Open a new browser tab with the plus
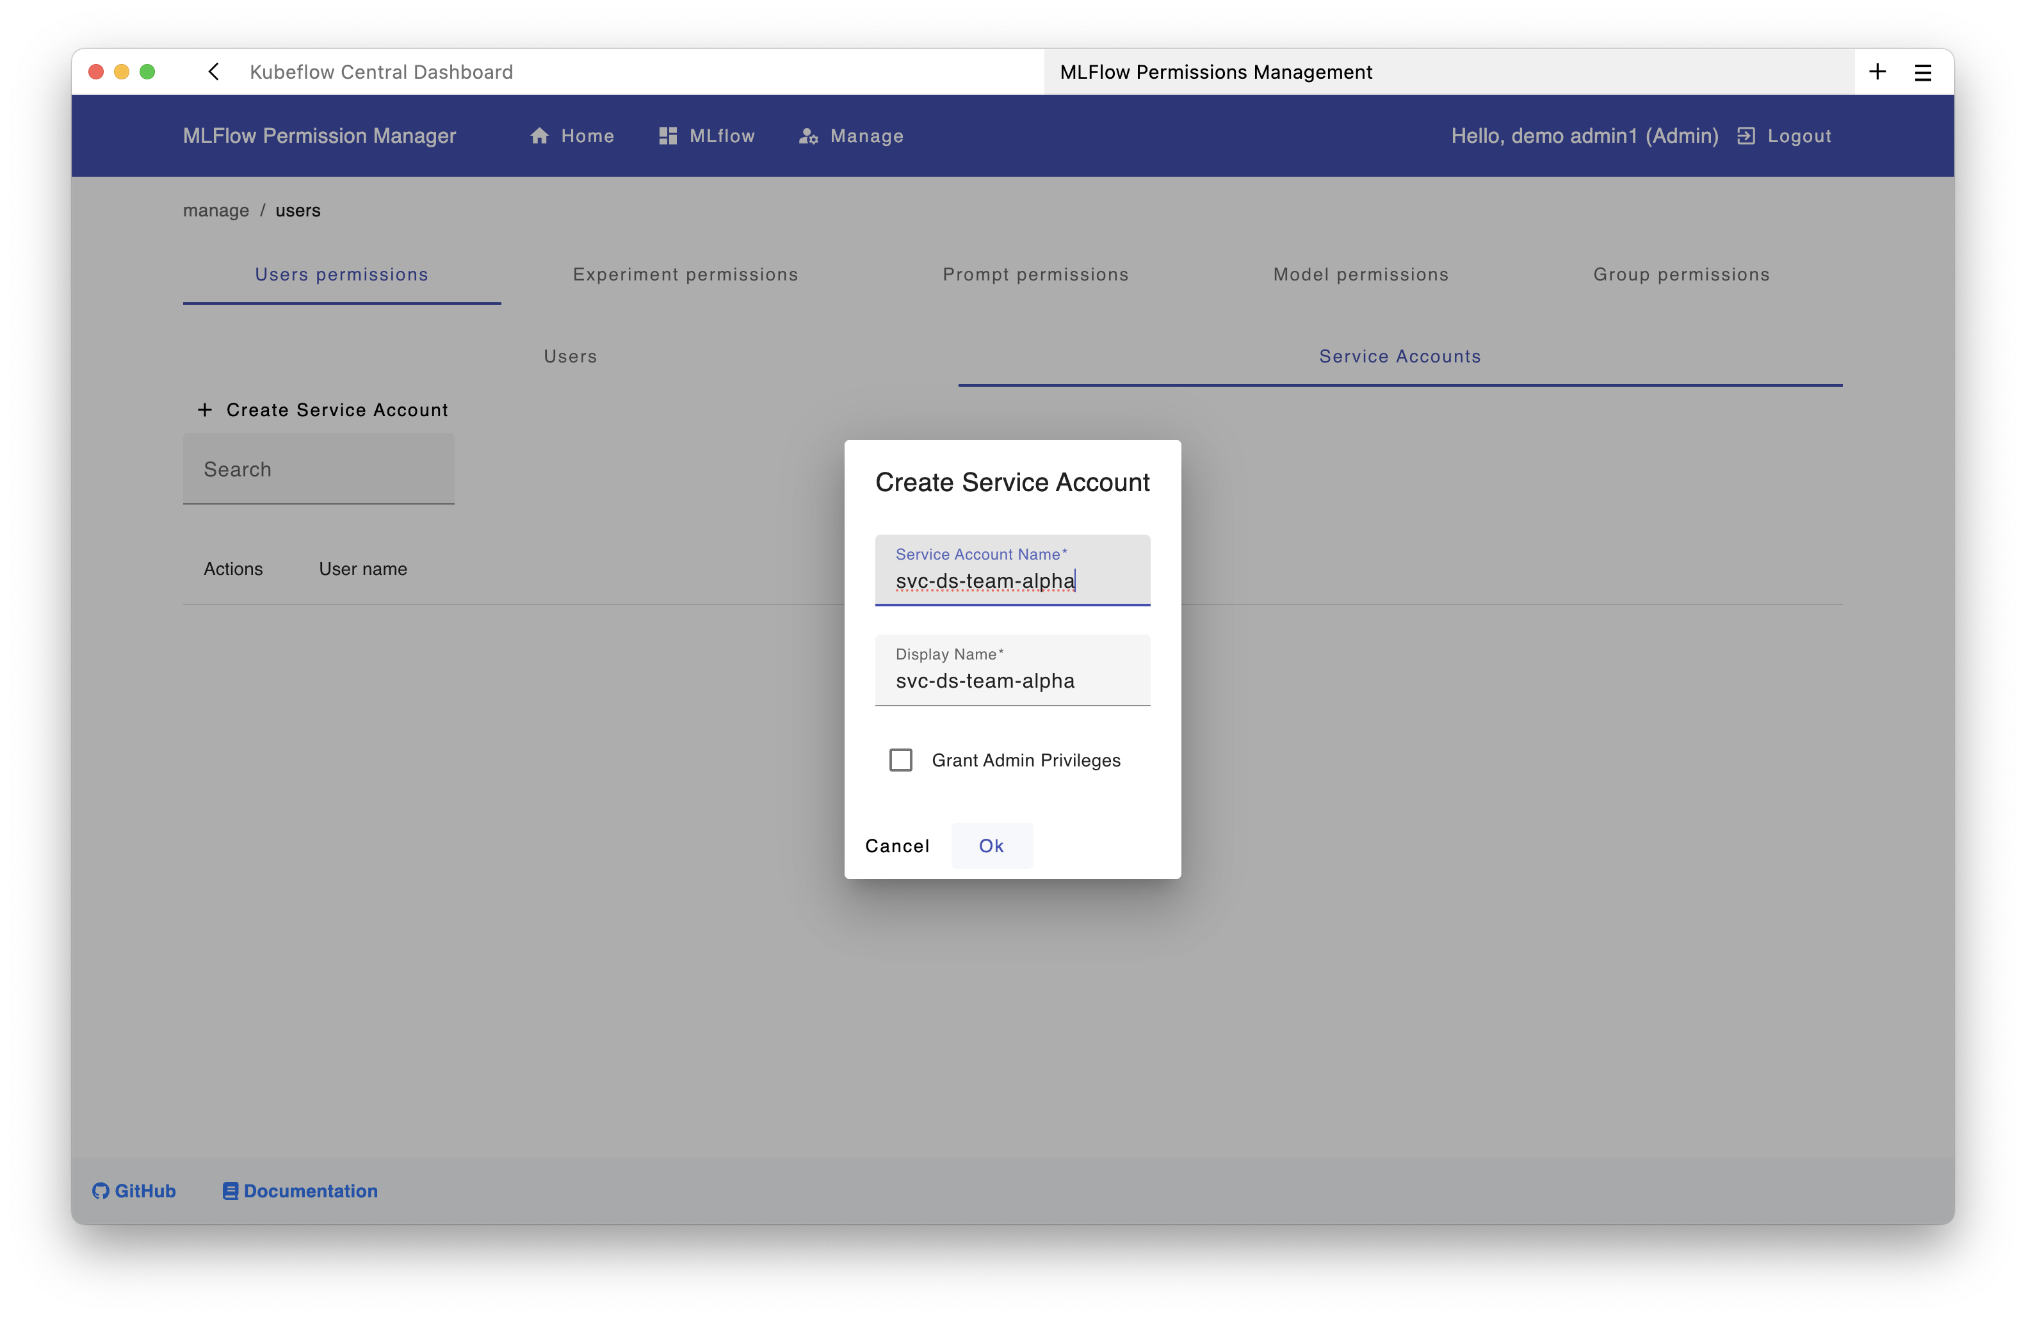Screen dimensions: 2026x1319 (1878, 72)
